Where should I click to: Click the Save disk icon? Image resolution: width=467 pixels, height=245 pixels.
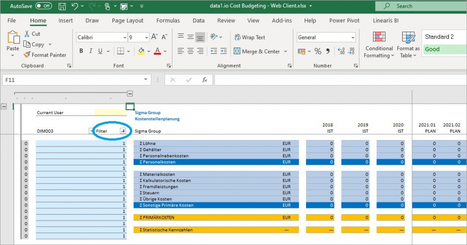coord(62,6)
